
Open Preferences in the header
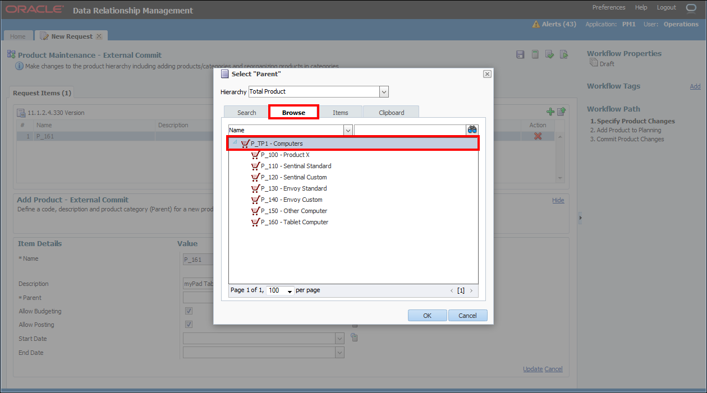click(x=609, y=7)
